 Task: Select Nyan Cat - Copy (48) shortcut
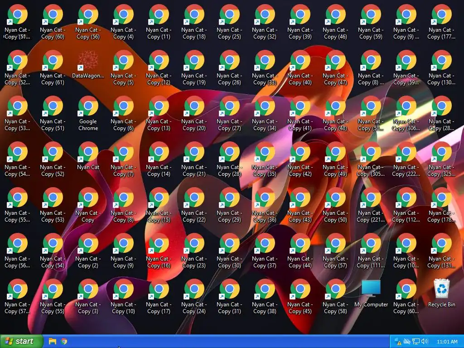click(x=335, y=114)
